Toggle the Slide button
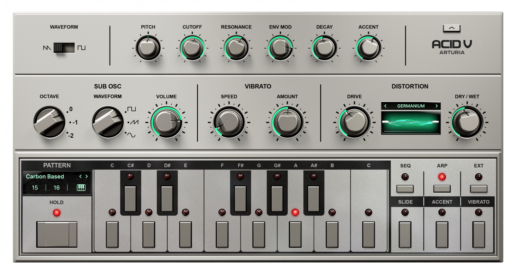The width and height of the screenshot is (516, 278). tap(405, 235)
